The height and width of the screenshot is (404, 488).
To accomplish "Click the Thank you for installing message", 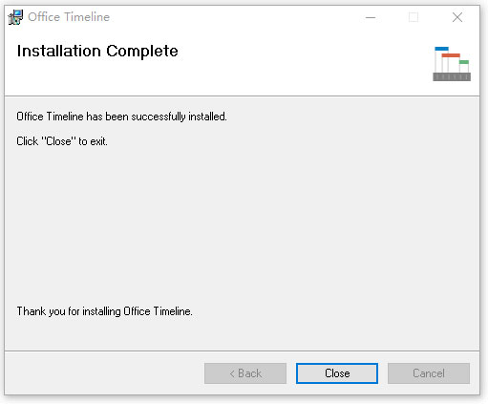I will coord(104,311).
